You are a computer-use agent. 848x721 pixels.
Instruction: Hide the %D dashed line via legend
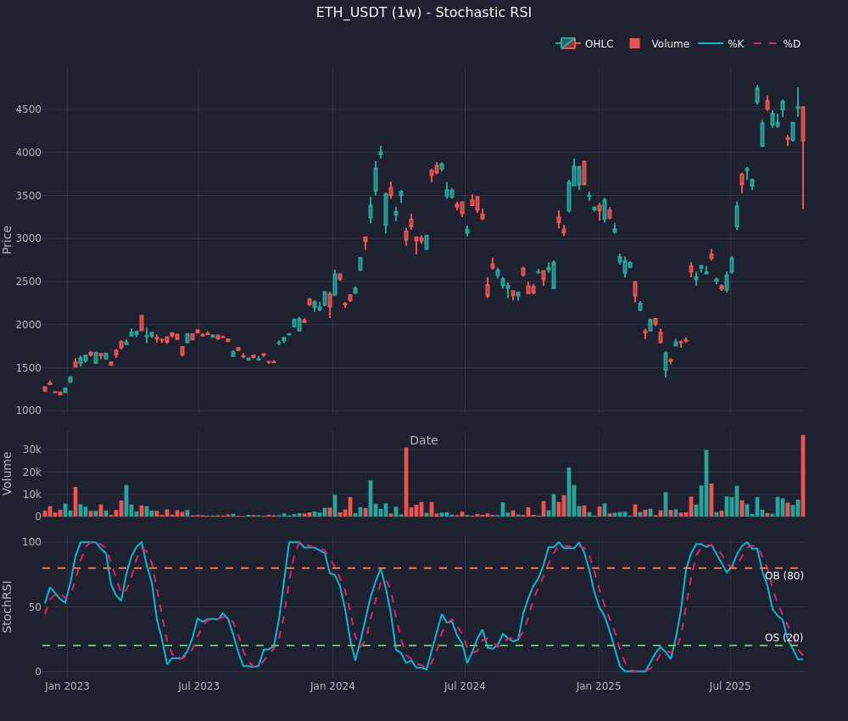[777, 44]
